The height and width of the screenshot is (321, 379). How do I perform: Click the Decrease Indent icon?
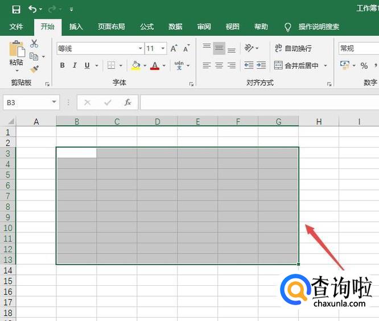click(249, 65)
